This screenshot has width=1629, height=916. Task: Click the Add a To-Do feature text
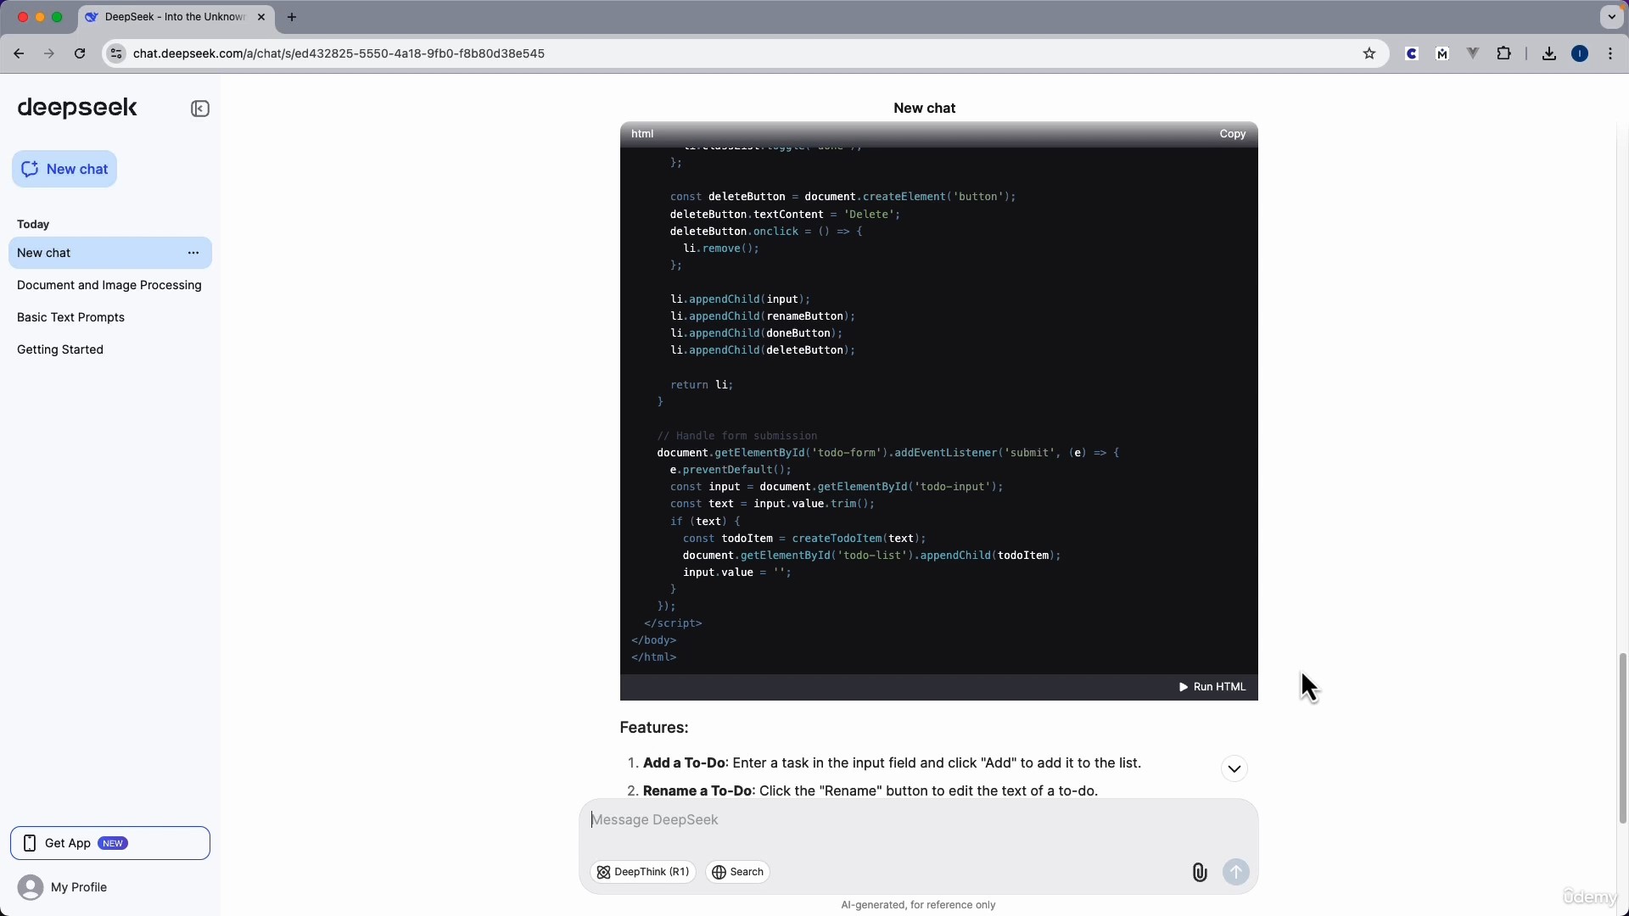pyautogui.click(x=892, y=763)
